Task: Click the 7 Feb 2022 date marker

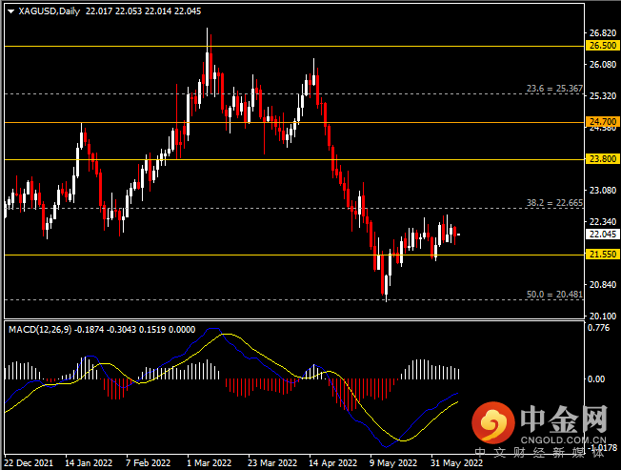Action: (149, 463)
